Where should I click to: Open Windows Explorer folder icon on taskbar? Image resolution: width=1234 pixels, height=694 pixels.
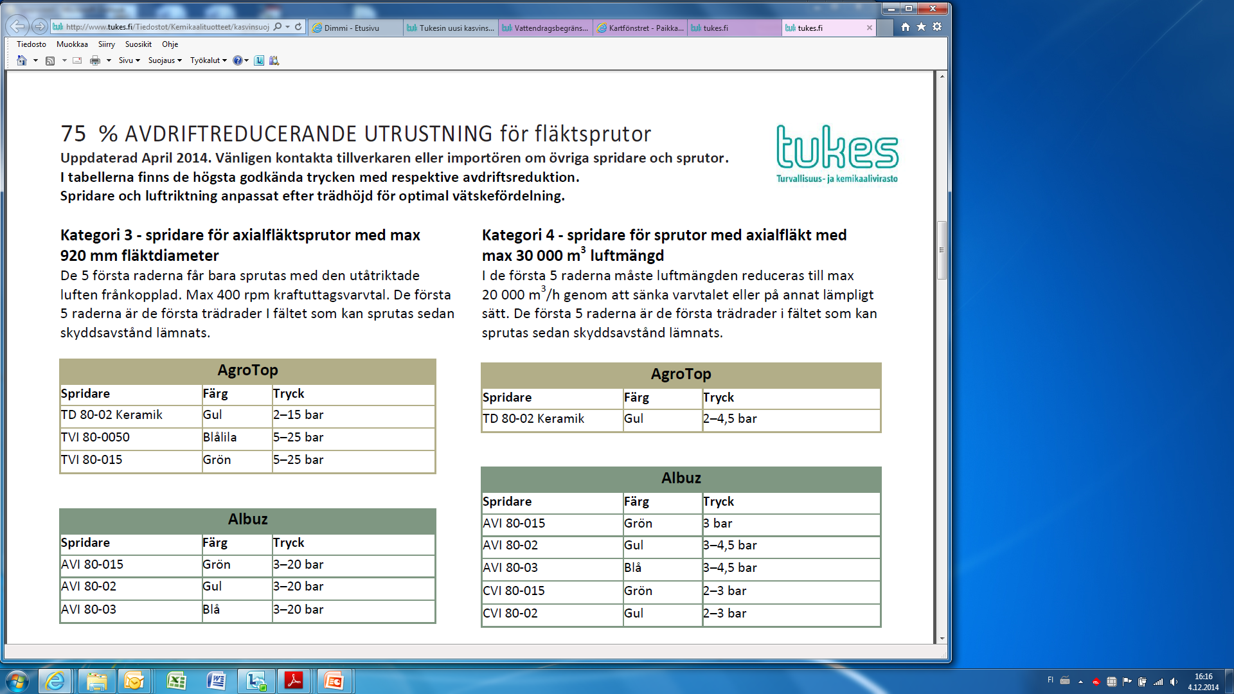pos(97,681)
